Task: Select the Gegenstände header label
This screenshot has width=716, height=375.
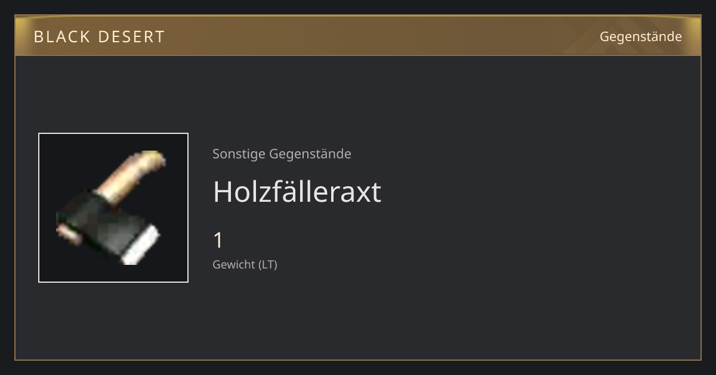Action: tap(641, 36)
